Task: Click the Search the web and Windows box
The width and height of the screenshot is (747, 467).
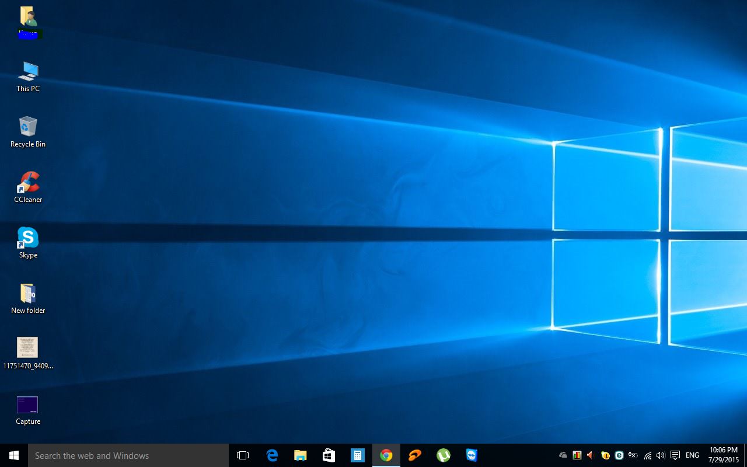Action: pyautogui.click(x=128, y=455)
